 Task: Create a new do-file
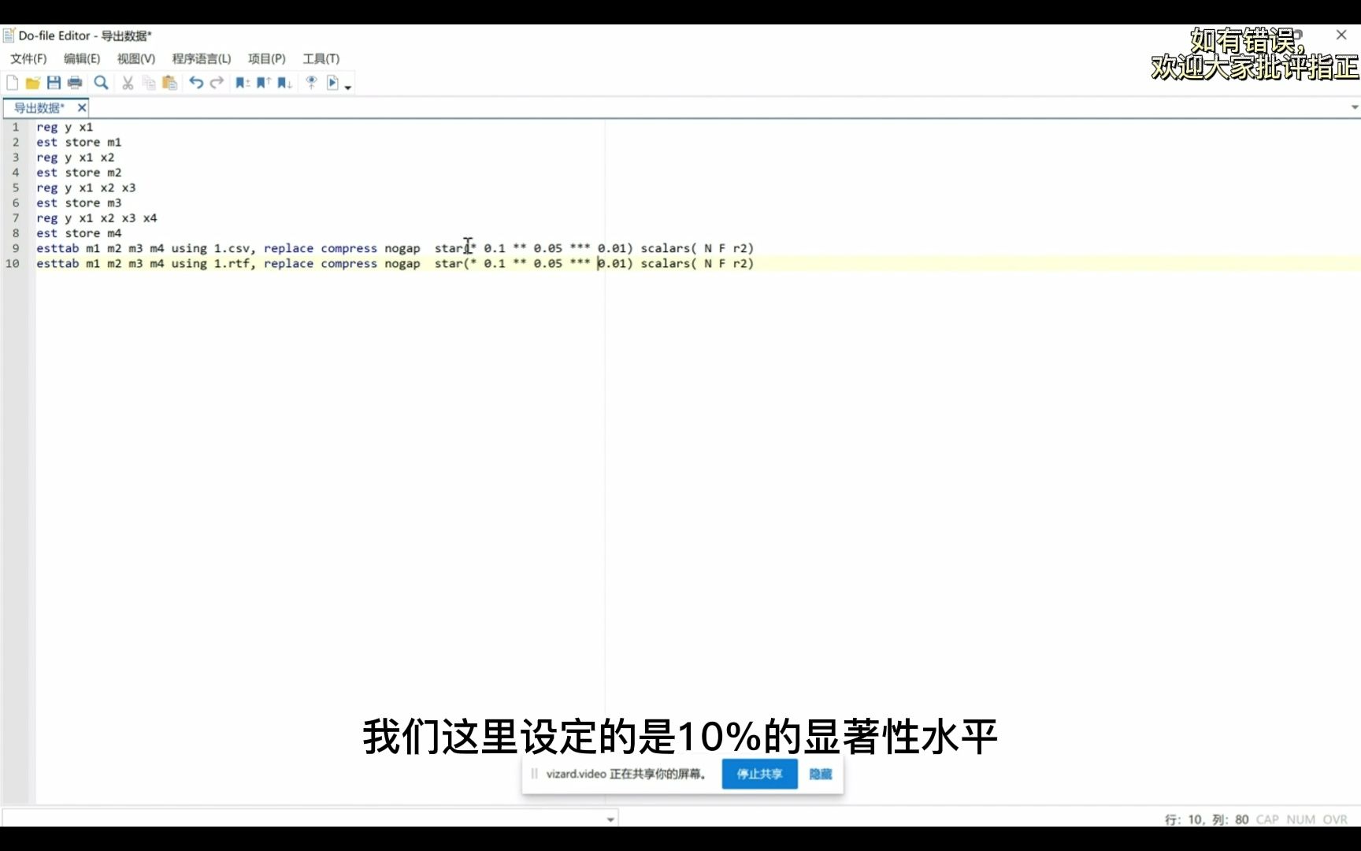coord(12,82)
